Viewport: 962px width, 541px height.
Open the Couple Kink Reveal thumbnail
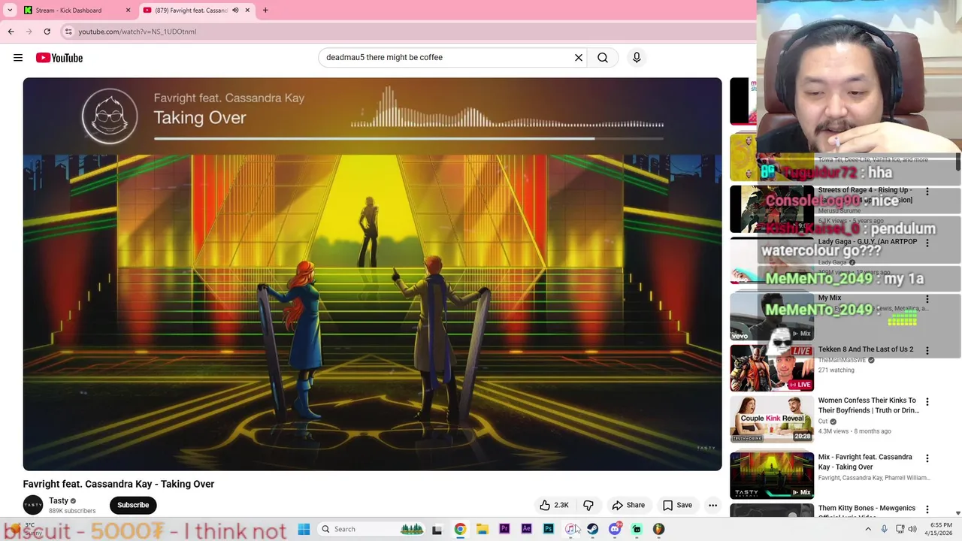point(772,419)
